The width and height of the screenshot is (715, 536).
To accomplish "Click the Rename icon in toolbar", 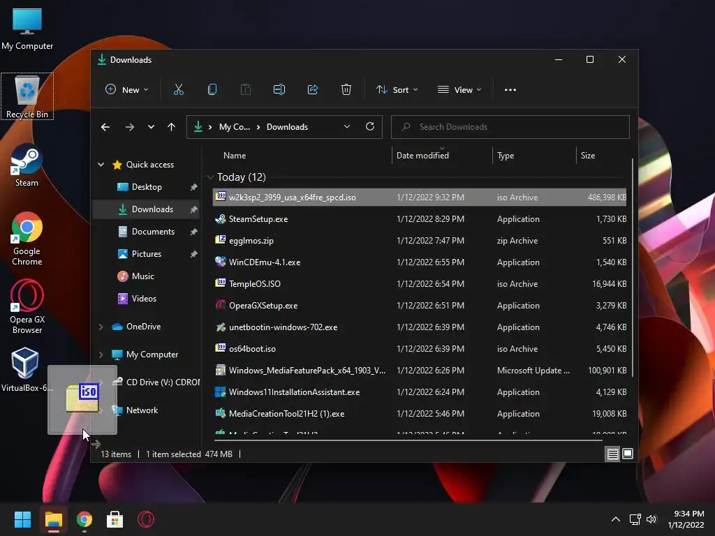I will coord(279,90).
